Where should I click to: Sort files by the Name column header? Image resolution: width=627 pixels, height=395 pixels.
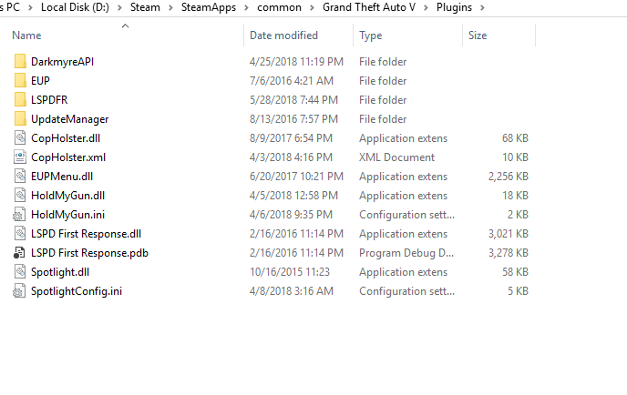point(27,35)
